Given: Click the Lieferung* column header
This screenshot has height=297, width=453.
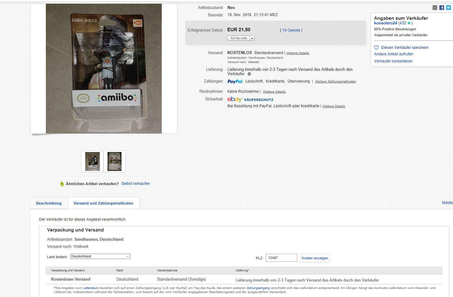Looking at the screenshot, I should click(242, 270).
